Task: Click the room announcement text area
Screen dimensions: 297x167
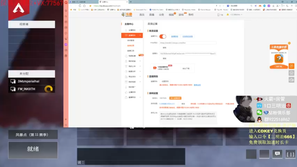Action: 188,118
